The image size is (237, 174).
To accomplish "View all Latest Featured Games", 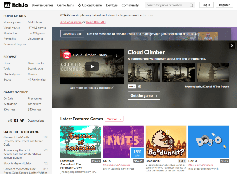I will coord(114,119).
